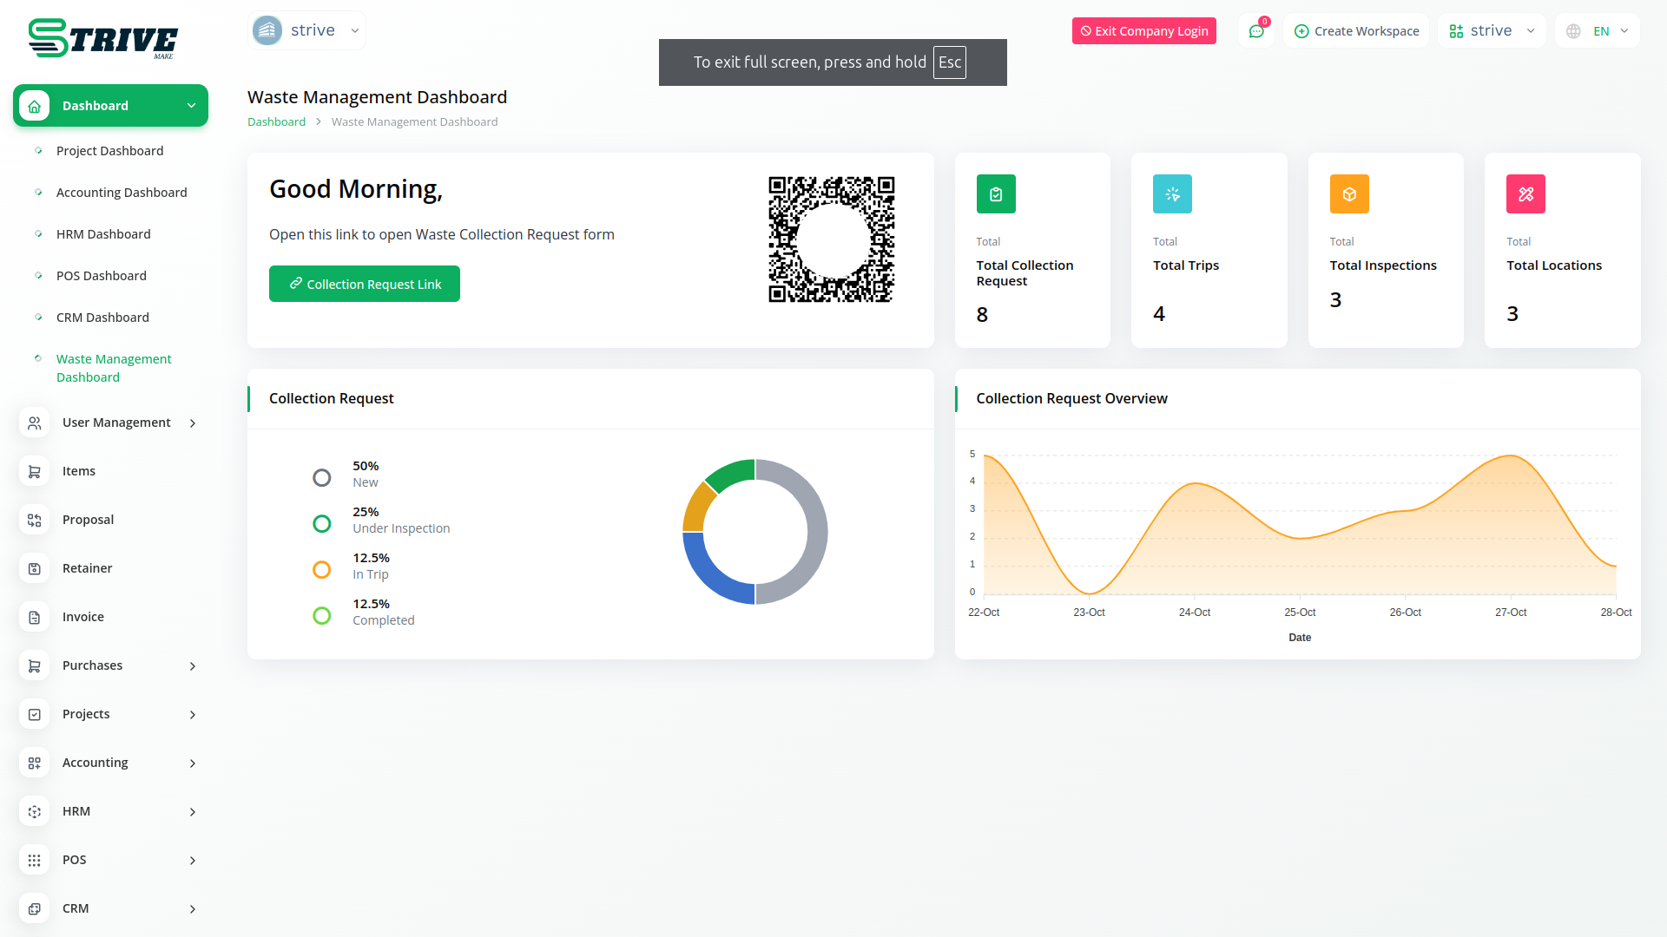Click the QR code image
1667x937 pixels.
pos(831,239)
